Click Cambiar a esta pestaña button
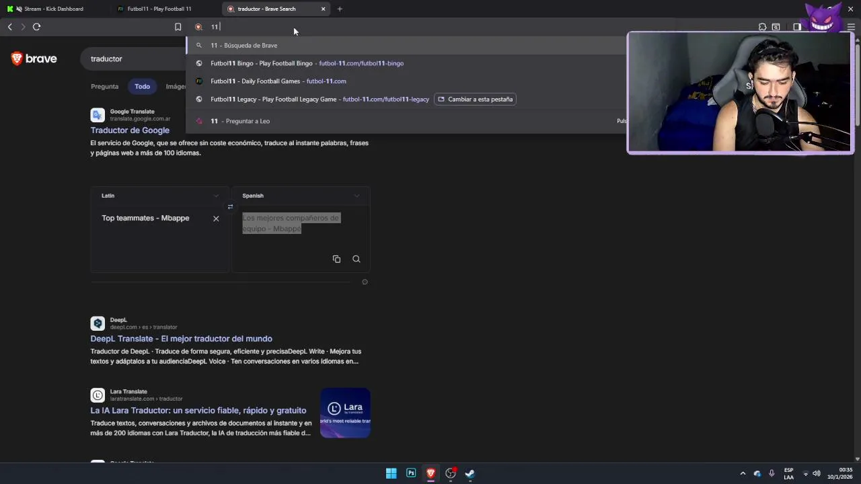Screen dimensions: 861x484 tap(476, 99)
